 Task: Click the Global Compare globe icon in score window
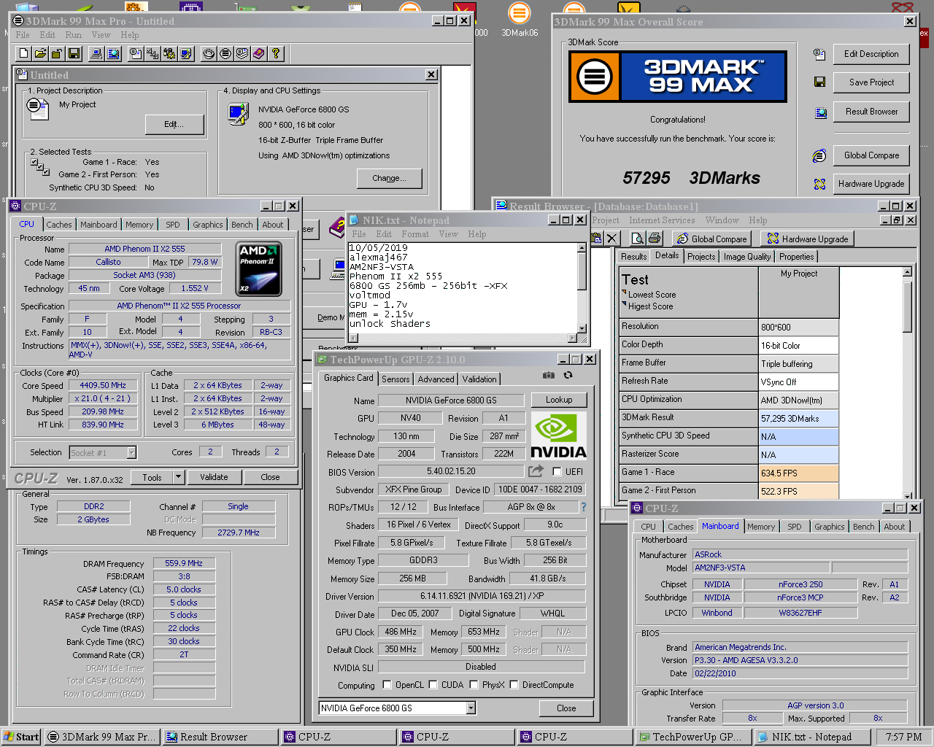pos(819,155)
